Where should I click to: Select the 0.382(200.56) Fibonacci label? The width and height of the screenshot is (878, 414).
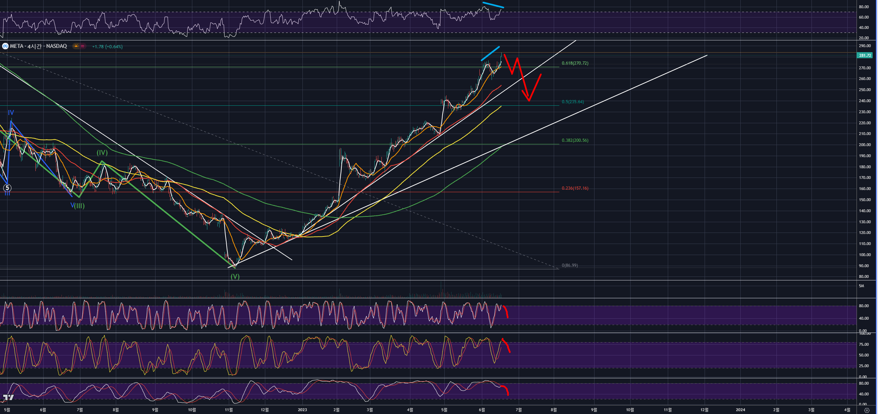pos(575,140)
